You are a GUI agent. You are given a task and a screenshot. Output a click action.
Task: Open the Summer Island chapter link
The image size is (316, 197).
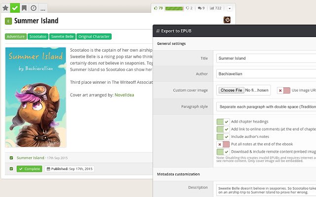31,158
